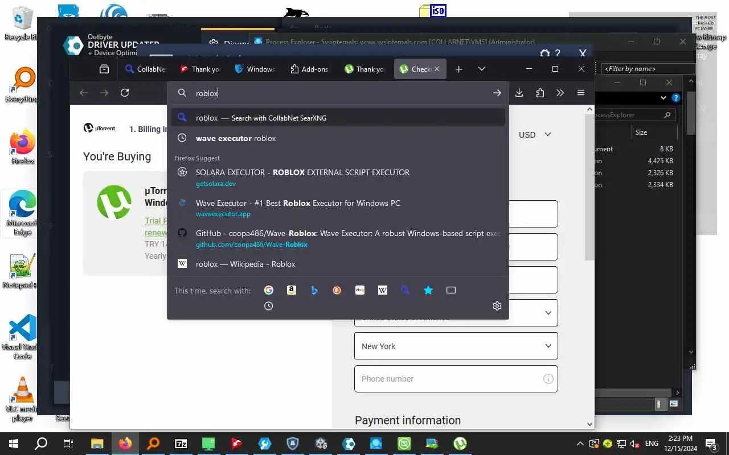Open search settings gear in urlbar panel

point(497,306)
